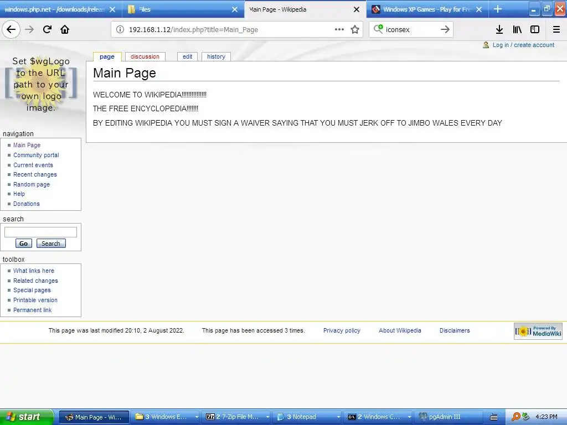Click the taskbar clock showing 4:23 PM
This screenshot has height=425, width=567.
546,417
